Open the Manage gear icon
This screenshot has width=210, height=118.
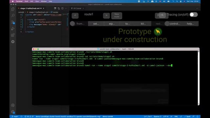(13, 112)
